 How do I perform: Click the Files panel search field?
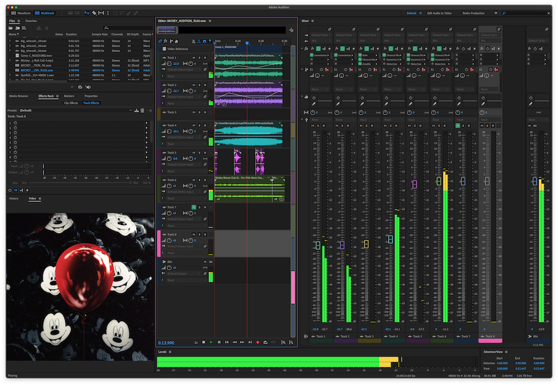click(128, 28)
